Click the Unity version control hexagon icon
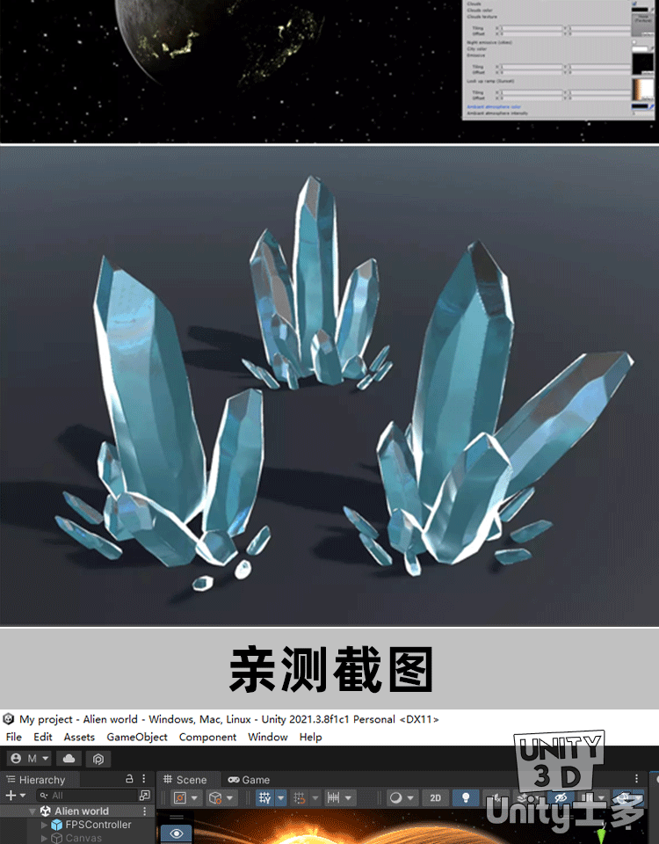 (98, 759)
